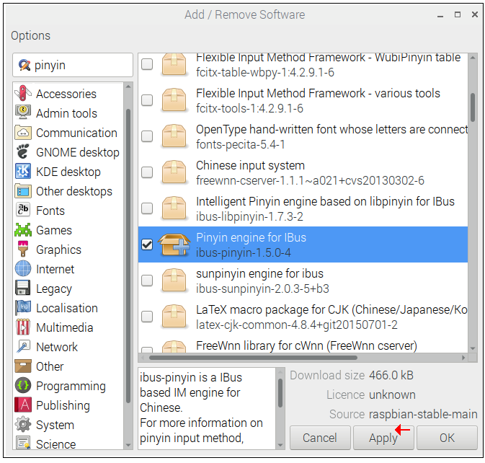This screenshot has height=463, width=485.
Task: Click the ibus-sunpinyin package box icon
Action: click(174, 281)
